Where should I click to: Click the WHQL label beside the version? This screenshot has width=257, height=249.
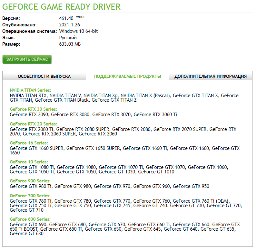81,17
